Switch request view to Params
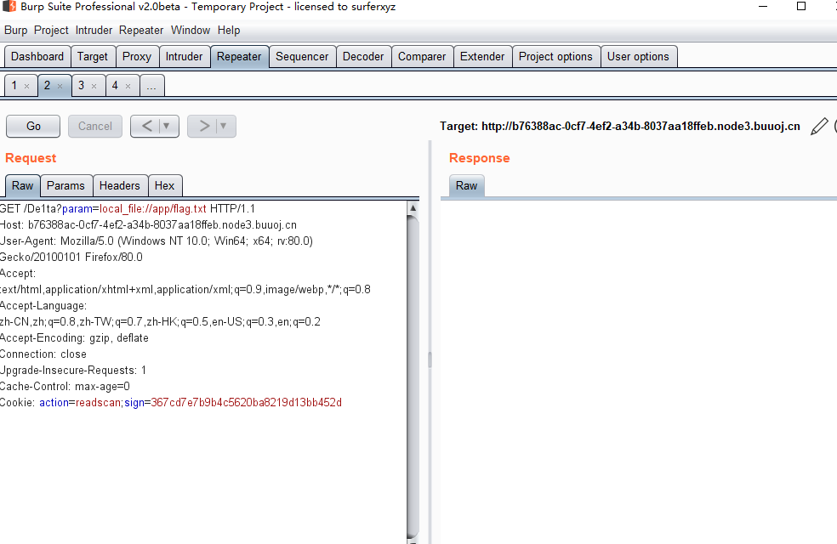Image resolution: width=837 pixels, height=544 pixels. tap(65, 185)
